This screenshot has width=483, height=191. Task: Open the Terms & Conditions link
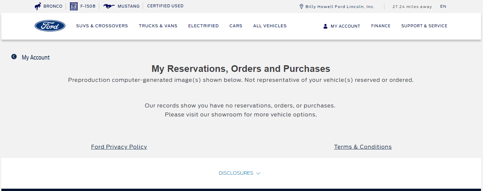[x=363, y=147]
